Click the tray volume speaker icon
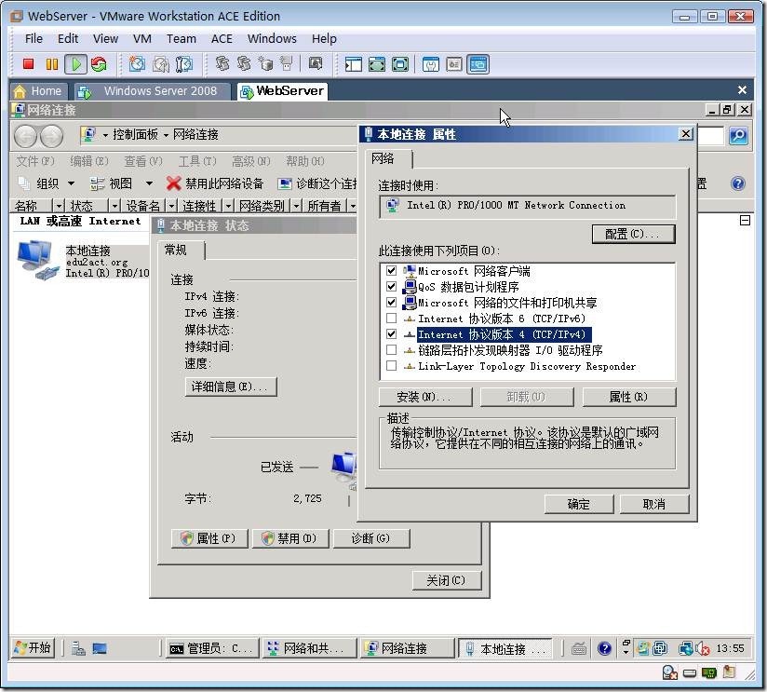The height and width of the screenshot is (692, 767). 703,649
